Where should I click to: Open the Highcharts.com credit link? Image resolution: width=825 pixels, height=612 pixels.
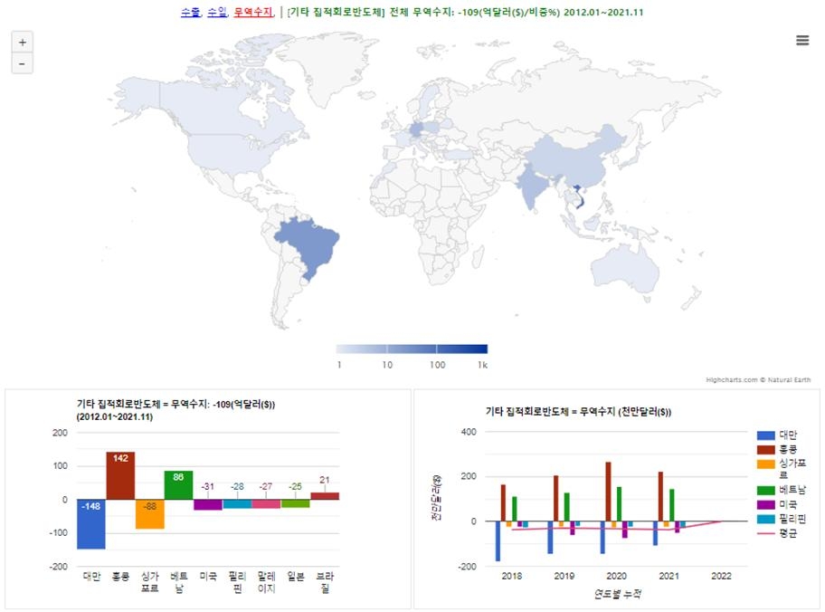coord(733,380)
